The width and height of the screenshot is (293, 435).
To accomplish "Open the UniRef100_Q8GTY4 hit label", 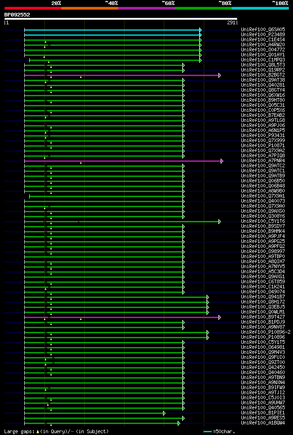I will [263, 90].
